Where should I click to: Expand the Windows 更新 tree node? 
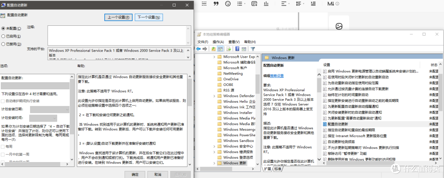pyautogui.click(x=214, y=163)
